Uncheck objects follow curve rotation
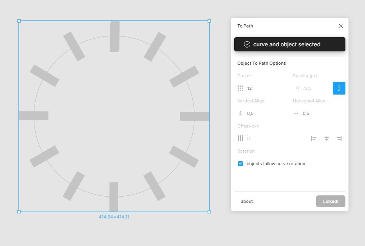This screenshot has width=365, height=246. click(240, 164)
